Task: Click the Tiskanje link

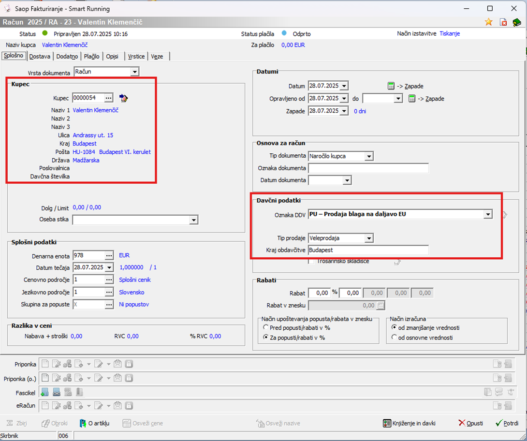Action: (450, 34)
